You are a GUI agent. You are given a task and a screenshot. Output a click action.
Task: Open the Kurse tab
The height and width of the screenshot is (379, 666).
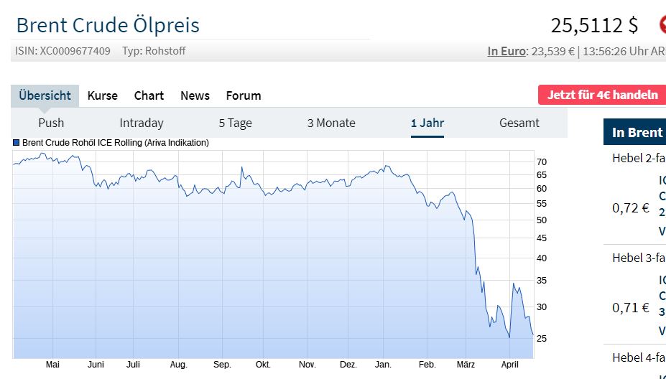tap(102, 95)
